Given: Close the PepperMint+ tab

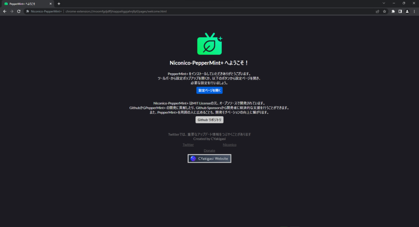Looking at the screenshot, I should (50, 4).
